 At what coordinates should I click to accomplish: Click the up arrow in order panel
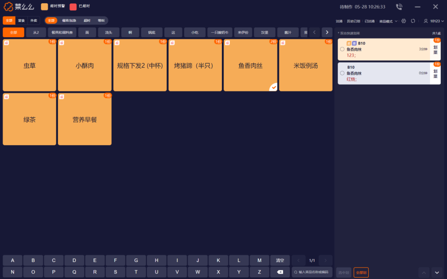pos(424,273)
